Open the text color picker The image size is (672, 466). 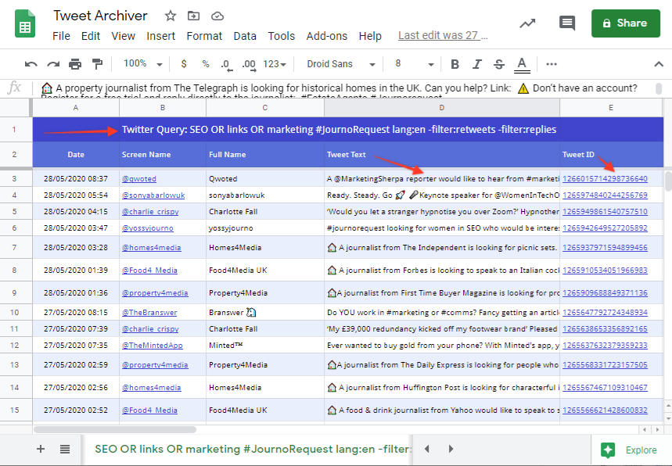tap(522, 65)
